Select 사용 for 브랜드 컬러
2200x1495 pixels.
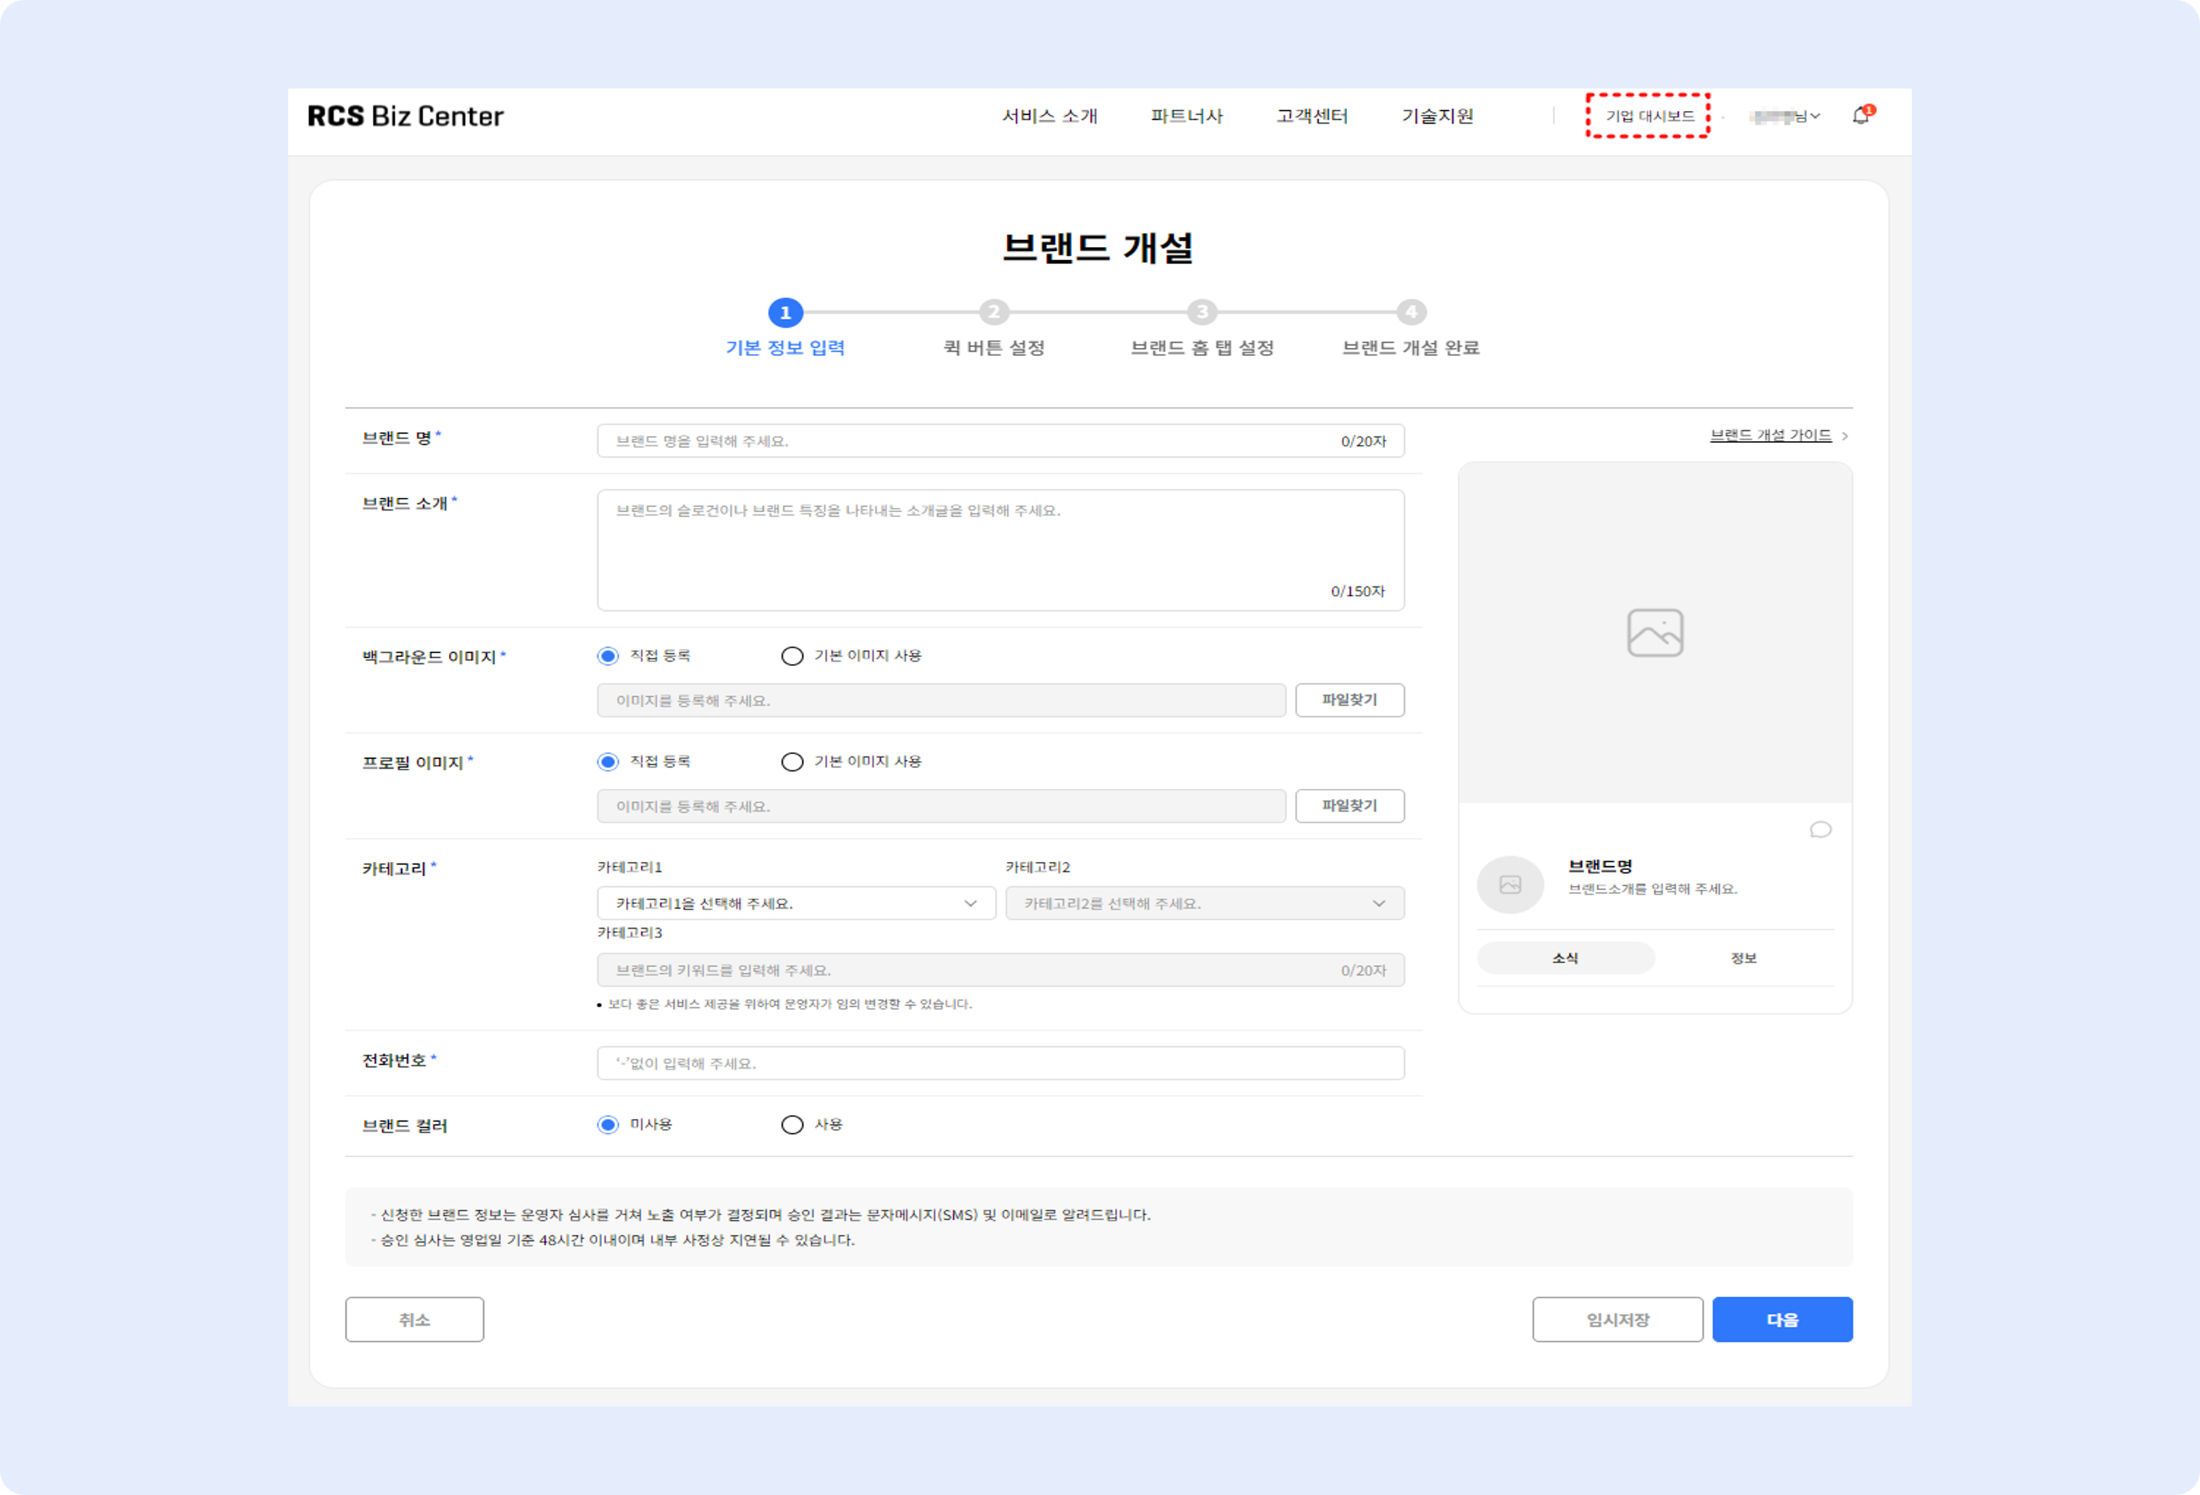[x=792, y=1124]
